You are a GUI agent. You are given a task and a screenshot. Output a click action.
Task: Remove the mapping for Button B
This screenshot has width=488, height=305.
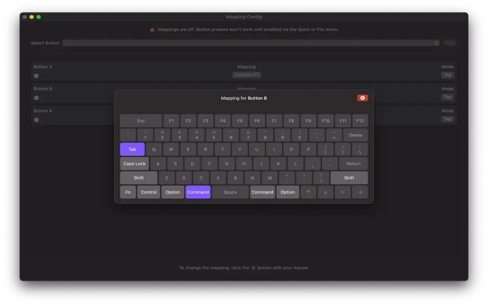click(36, 97)
